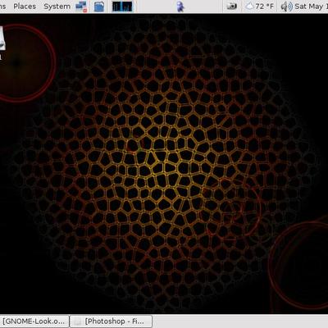Select the desktop icon at top left

[x=2, y=43]
